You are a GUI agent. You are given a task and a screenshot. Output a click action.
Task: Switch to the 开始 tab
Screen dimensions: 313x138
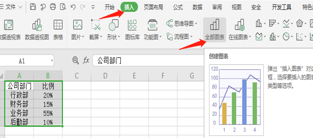110,7
